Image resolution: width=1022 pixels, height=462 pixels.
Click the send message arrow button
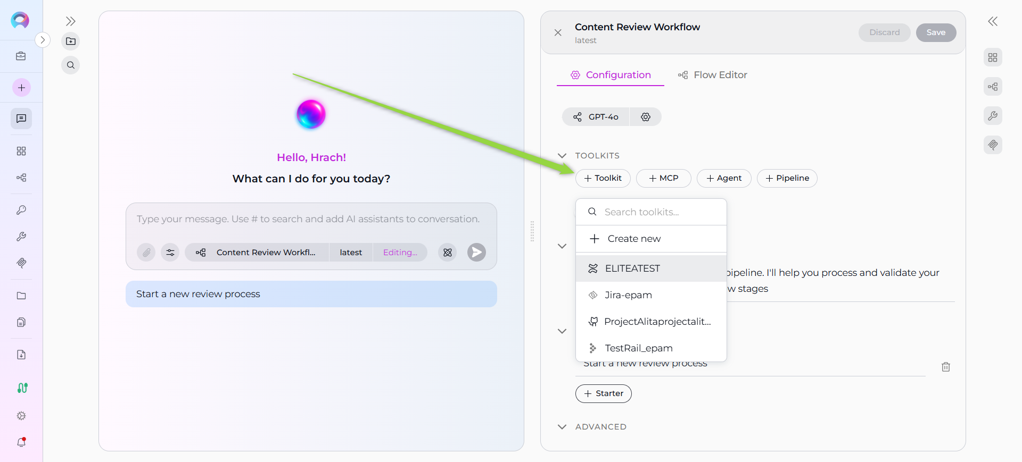(476, 253)
